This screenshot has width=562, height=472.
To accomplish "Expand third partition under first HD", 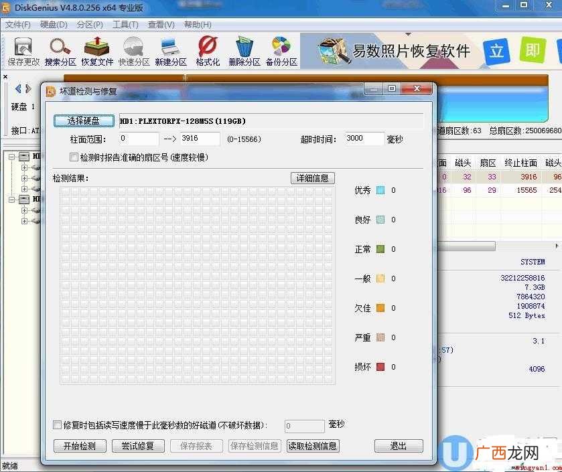I will (24, 189).
